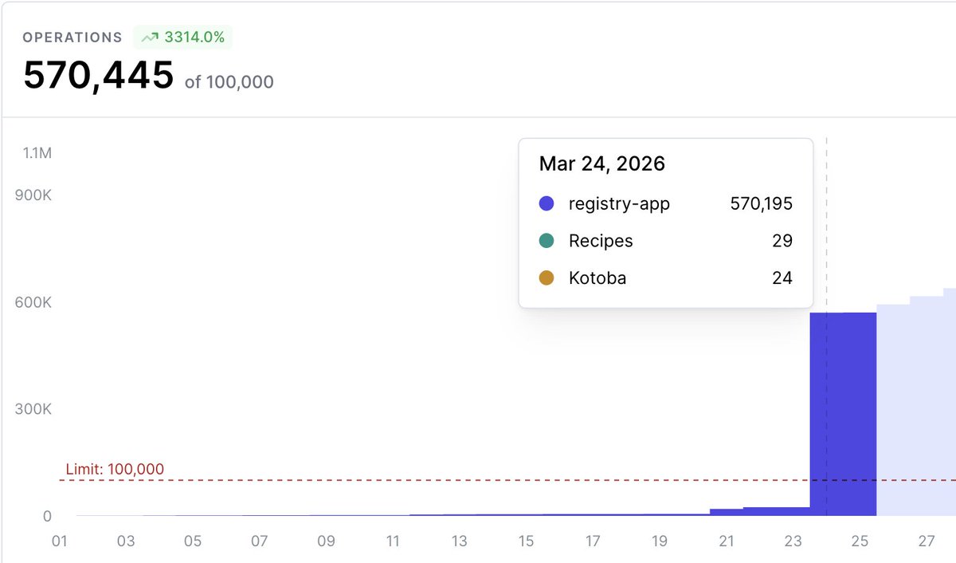Click the x-axis label 13
Image resolution: width=956 pixels, height=563 pixels.
click(459, 541)
